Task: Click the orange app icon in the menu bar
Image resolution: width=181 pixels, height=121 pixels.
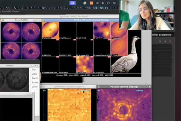Action: click(91, 3)
